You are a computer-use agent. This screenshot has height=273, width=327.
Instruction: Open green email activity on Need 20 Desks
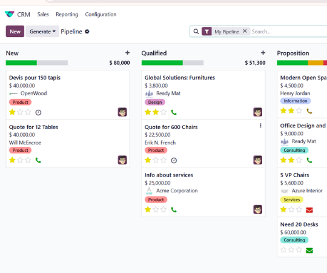pos(309,250)
